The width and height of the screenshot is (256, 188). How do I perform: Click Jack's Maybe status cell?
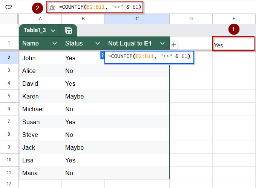pos(83,147)
